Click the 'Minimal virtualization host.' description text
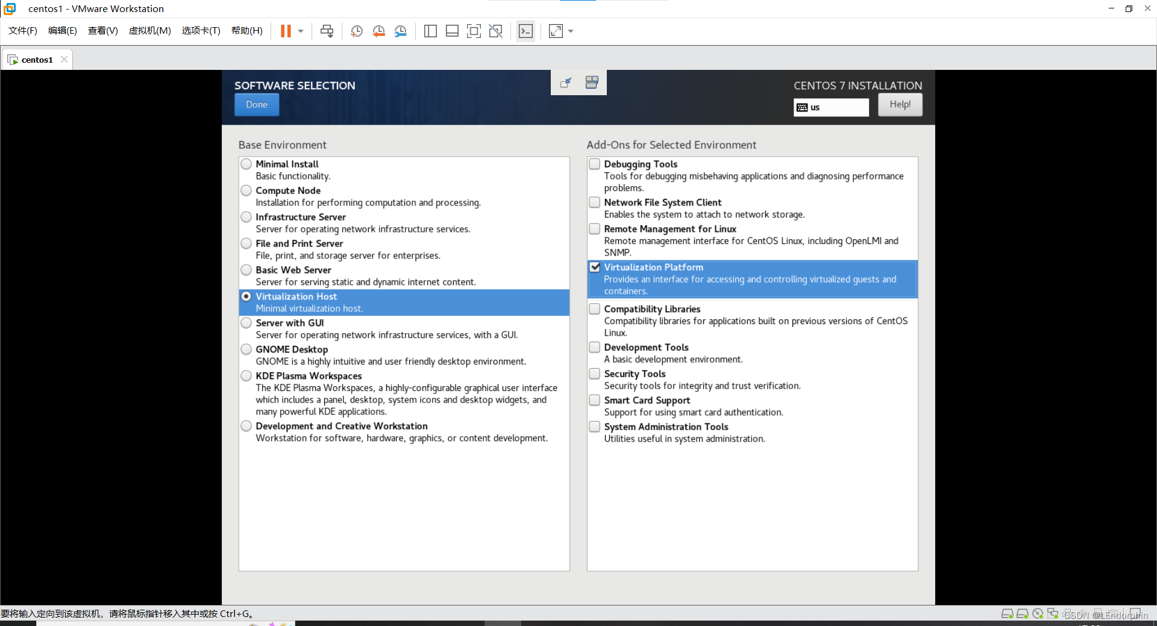This screenshot has width=1157, height=626. (x=309, y=308)
